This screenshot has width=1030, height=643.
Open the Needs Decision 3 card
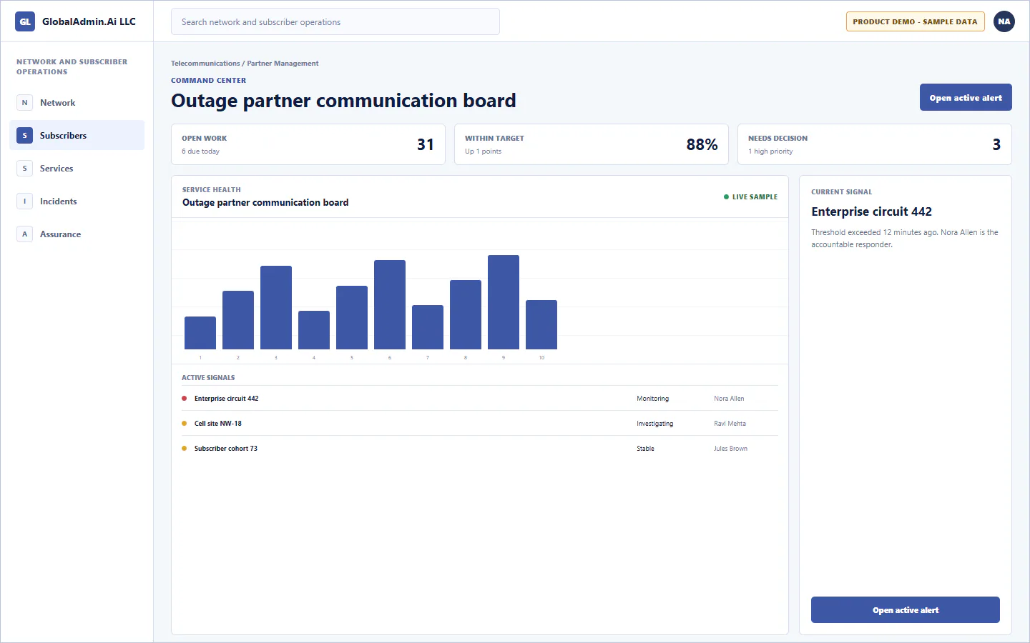[875, 144]
